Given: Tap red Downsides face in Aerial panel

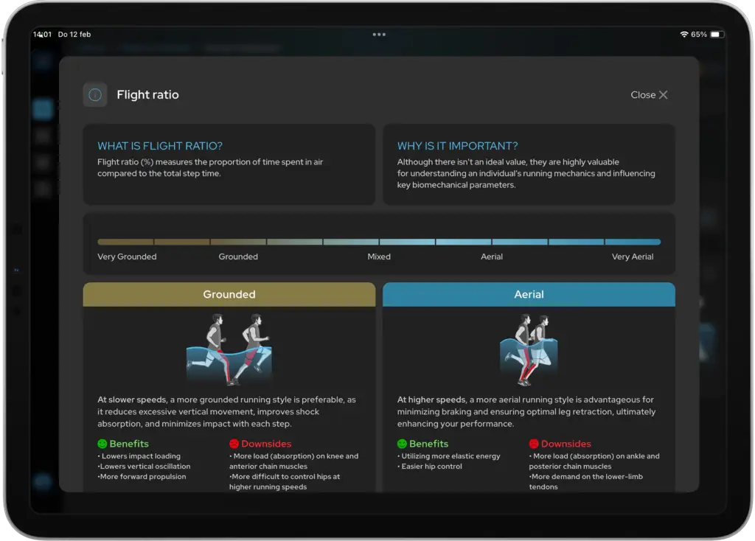Looking at the screenshot, I should (534, 444).
